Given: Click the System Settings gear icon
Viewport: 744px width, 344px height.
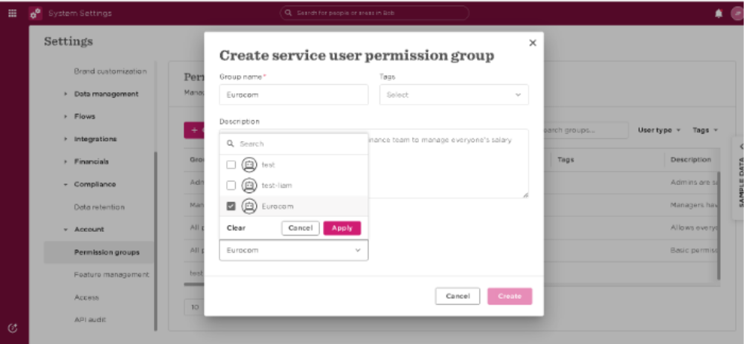Looking at the screenshot, I should (36, 13).
